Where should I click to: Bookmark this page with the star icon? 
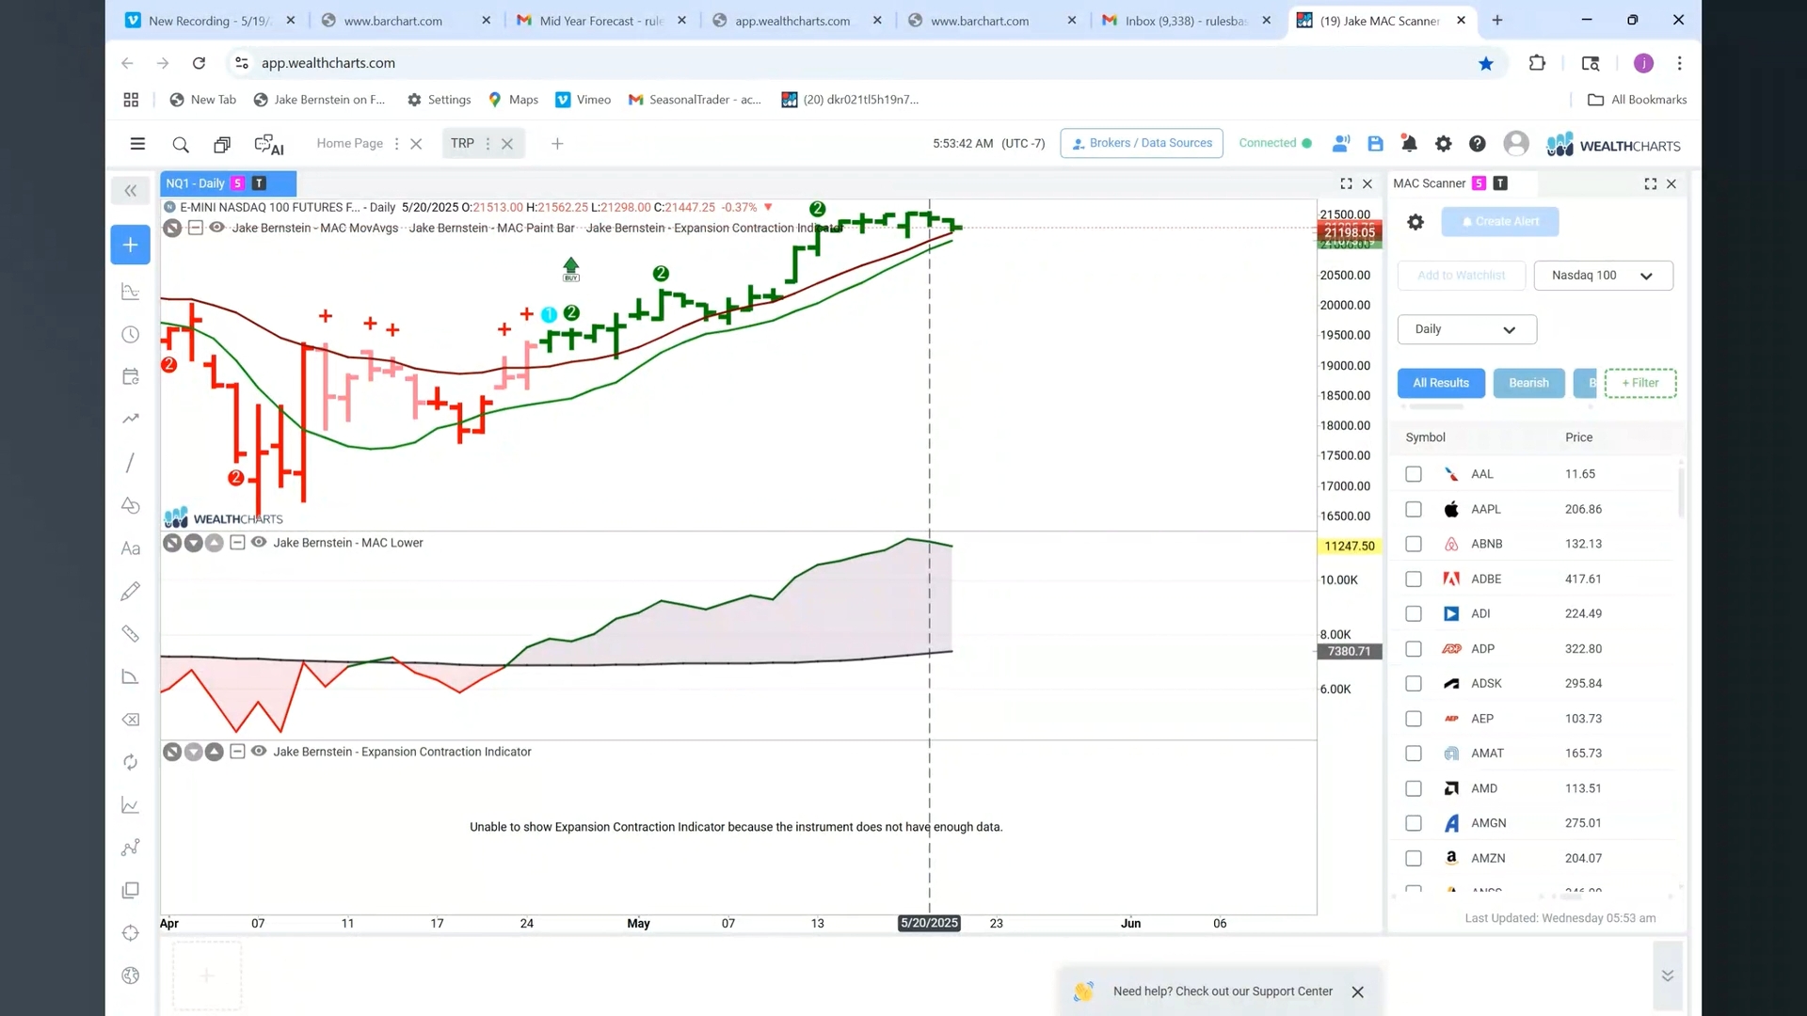1486,63
